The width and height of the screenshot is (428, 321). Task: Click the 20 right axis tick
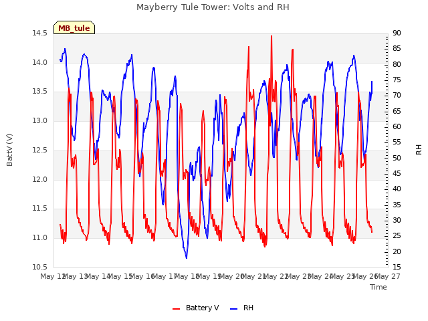(397, 251)
